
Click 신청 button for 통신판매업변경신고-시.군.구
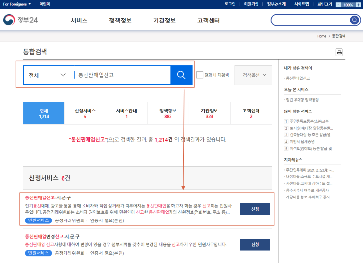(x=255, y=244)
